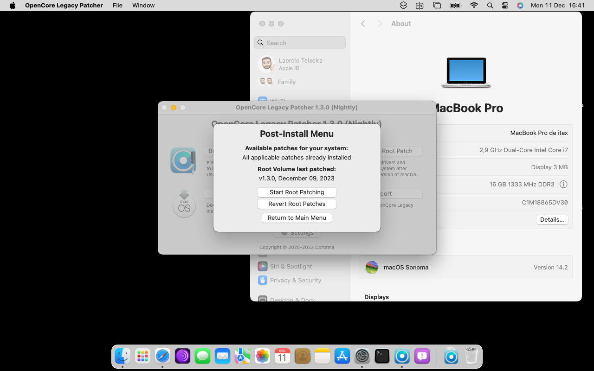This screenshot has height=371, width=594.
Task: Click Start Root Patching button
Action: pyautogui.click(x=297, y=192)
